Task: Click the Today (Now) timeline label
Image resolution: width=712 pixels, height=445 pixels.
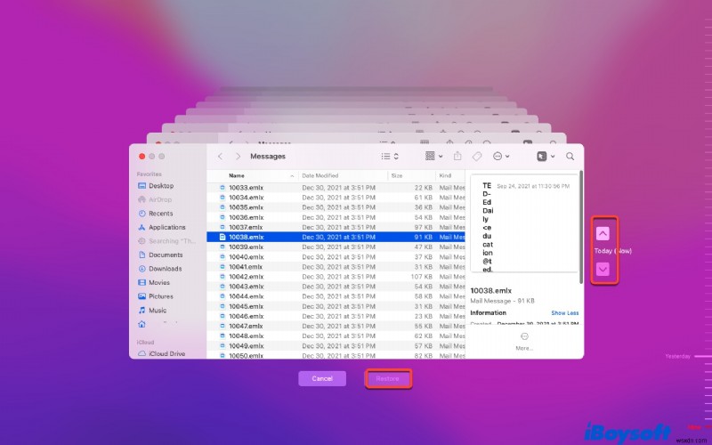Action: click(x=613, y=251)
